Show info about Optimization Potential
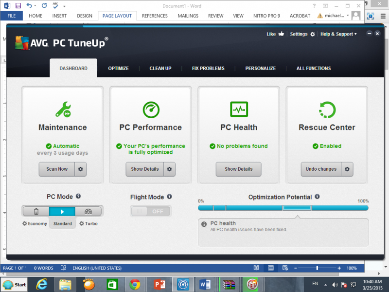The width and height of the screenshot is (389, 292). click(x=317, y=197)
